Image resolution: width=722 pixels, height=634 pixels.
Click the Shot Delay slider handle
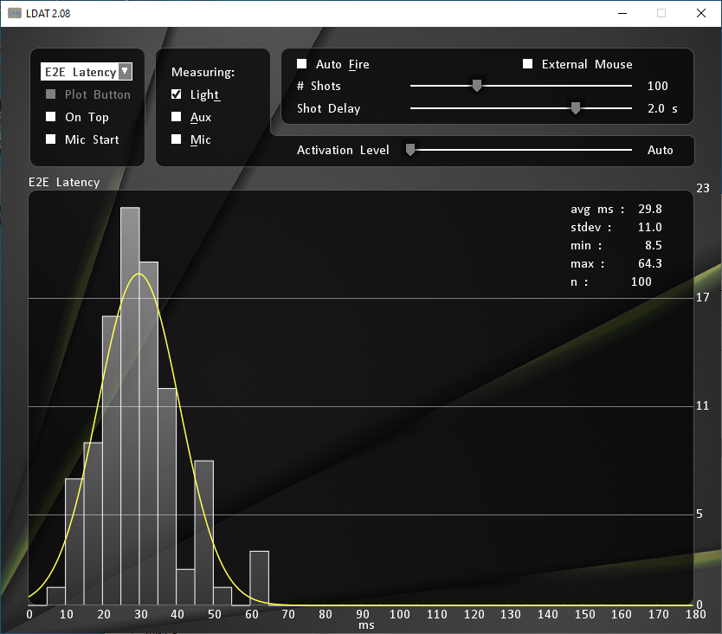[x=575, y=108]
